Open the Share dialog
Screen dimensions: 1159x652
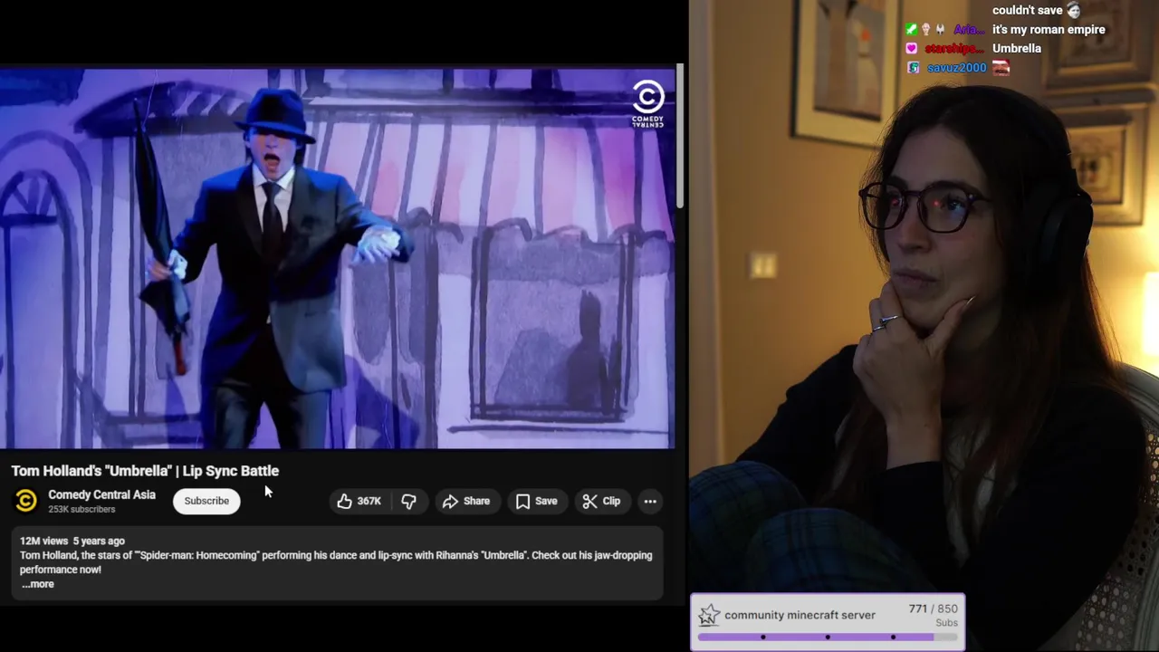tap(466, 501)
